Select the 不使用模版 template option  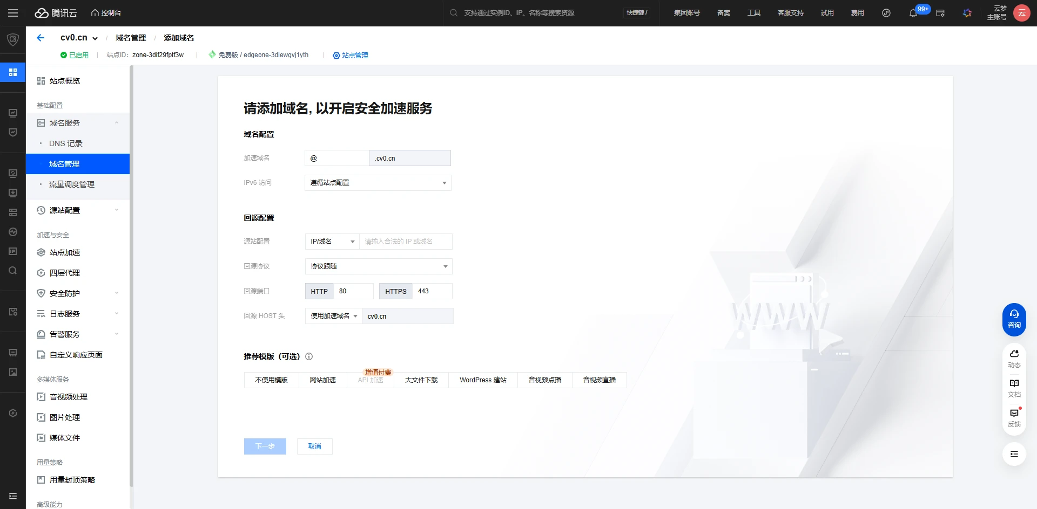271,380
